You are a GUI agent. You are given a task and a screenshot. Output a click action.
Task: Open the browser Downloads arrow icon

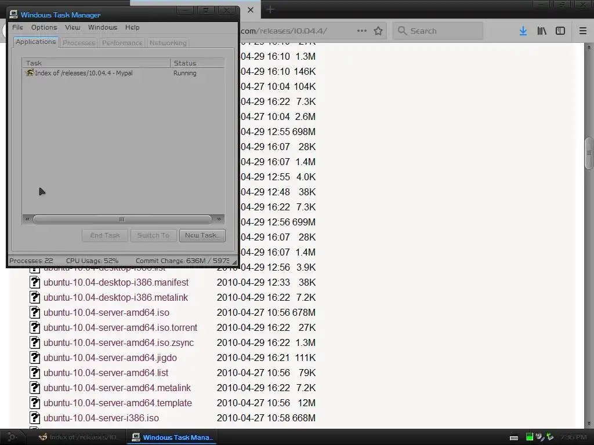pyautogui.click(x=523, y=31)
